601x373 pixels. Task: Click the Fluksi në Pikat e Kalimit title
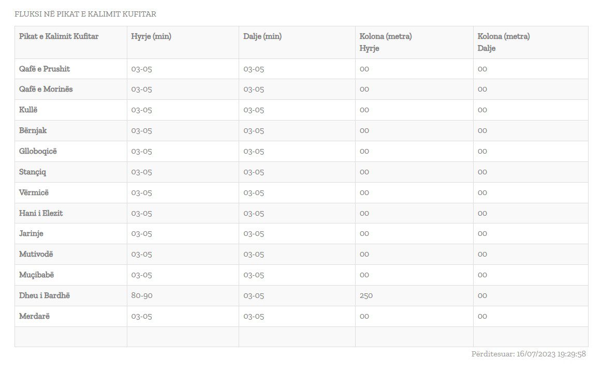(x=85, y=14)
